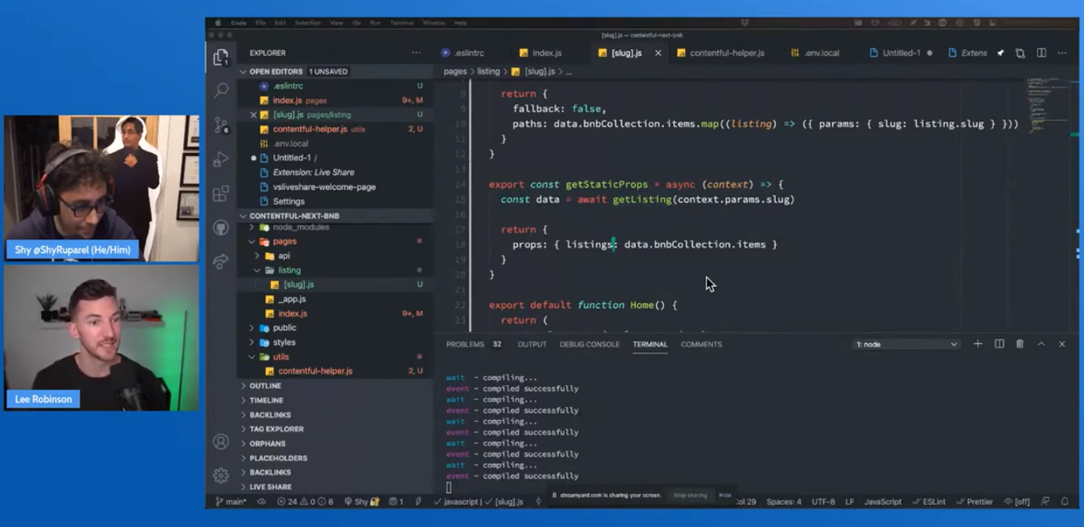Switch to the index.js editor tab
The image size is (1084, 527).
[547, 53]
